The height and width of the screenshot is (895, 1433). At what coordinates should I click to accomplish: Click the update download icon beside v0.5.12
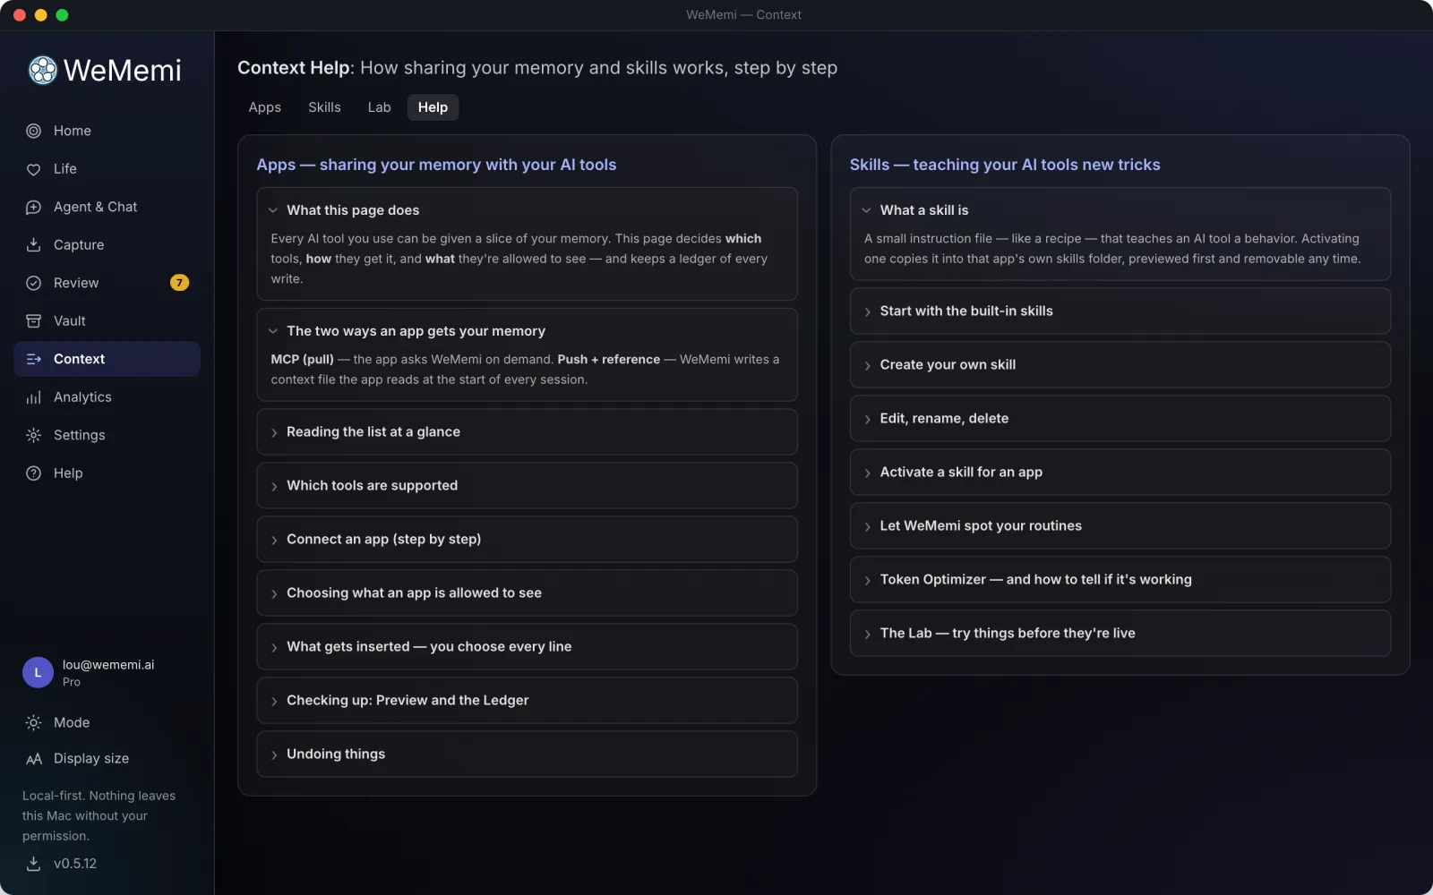click(x=33, y=864)
